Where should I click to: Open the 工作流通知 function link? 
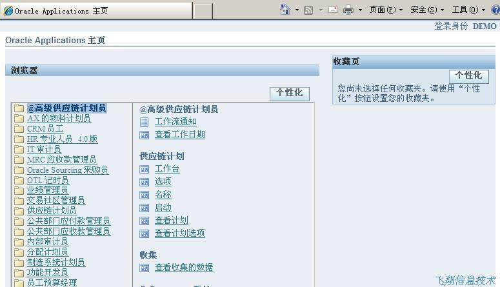pyautogui.click(x=175, y=121)
